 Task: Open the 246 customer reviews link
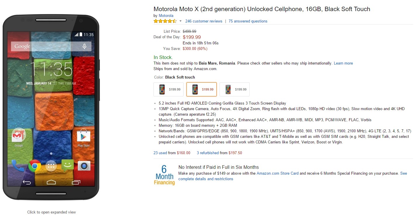click(204, 21)
